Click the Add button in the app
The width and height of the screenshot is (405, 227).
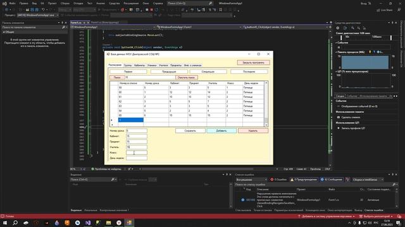click(x=221, y=131)
